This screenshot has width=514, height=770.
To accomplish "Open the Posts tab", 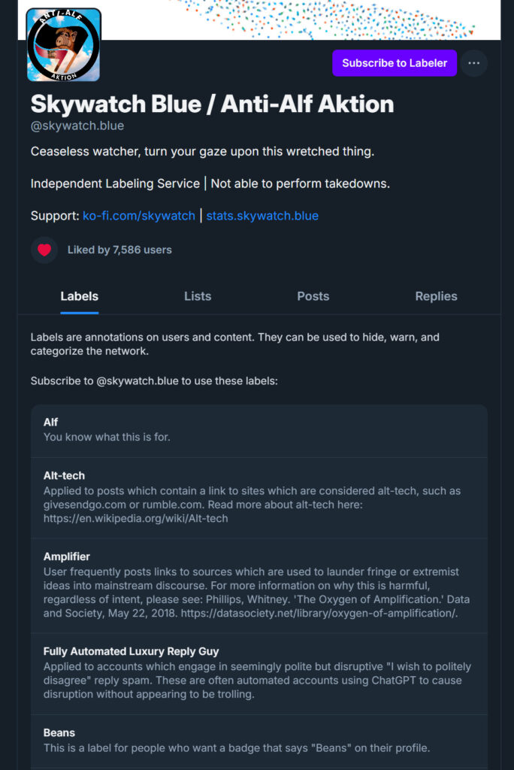I will click(x=313, y=296).
